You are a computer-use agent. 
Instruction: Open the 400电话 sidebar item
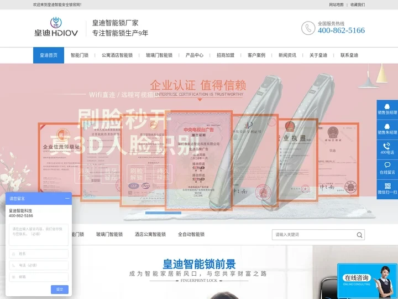(x=387, y=149)
